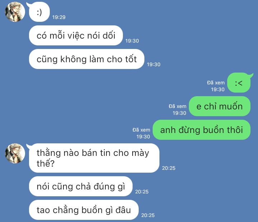Click the 20:25 timestamp after "thế?" message
The image size is (258, 222).
click(169, 168)
